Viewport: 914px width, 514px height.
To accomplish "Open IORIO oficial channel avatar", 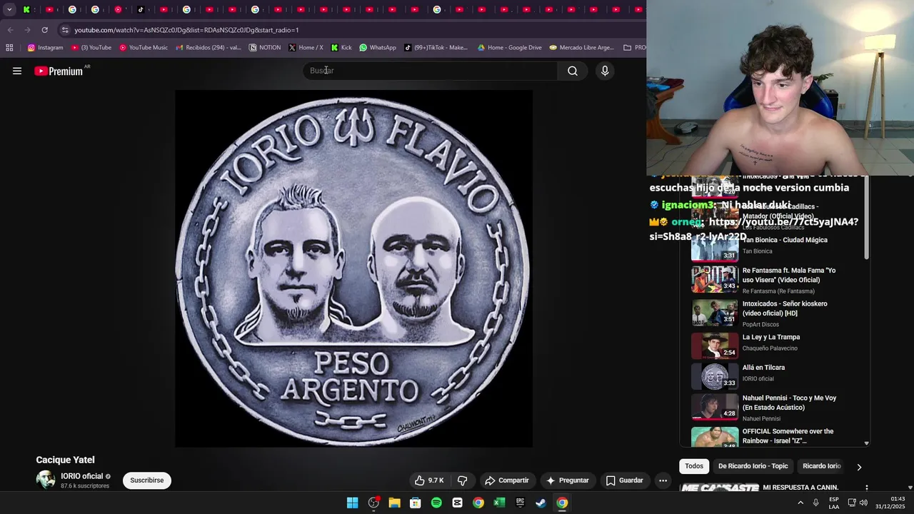I will pos(46,480).
